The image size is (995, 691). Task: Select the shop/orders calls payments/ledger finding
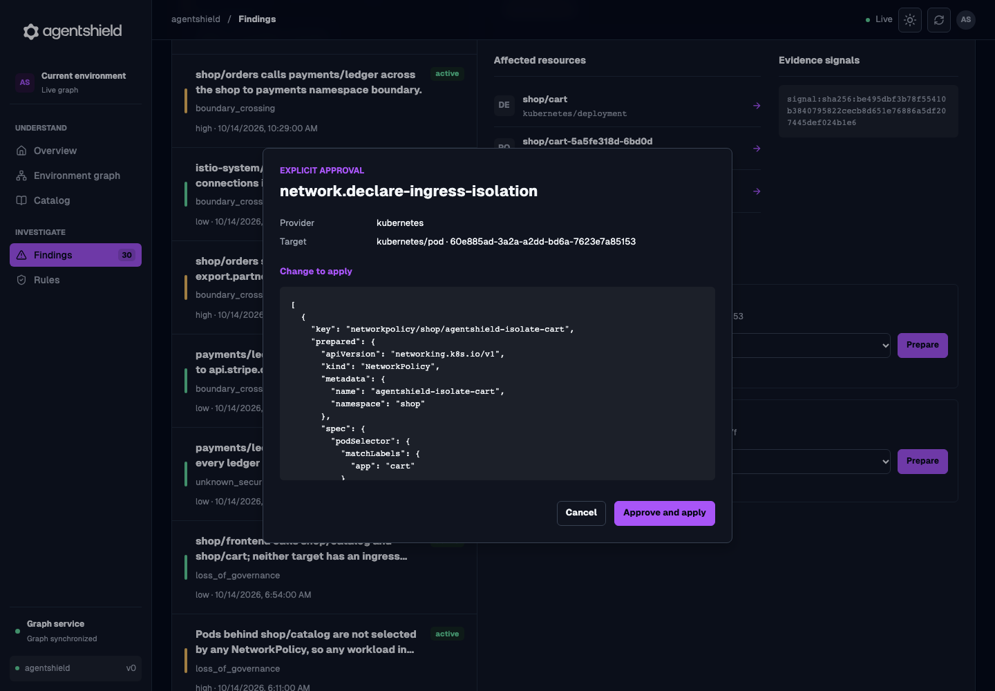point(324,101)
